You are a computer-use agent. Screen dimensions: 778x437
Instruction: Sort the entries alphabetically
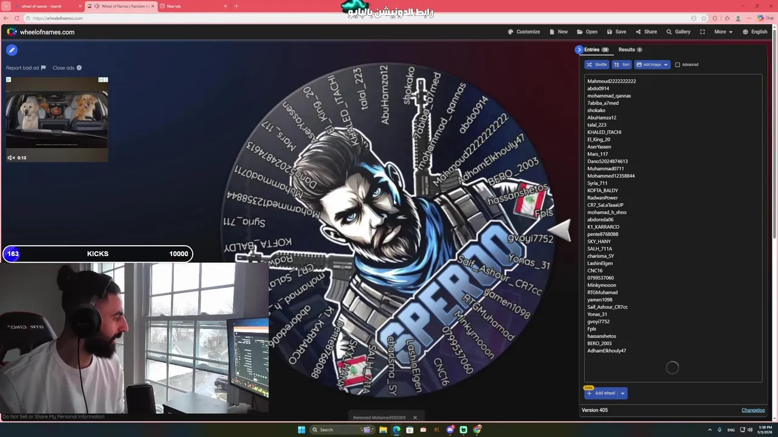point(622,64)
